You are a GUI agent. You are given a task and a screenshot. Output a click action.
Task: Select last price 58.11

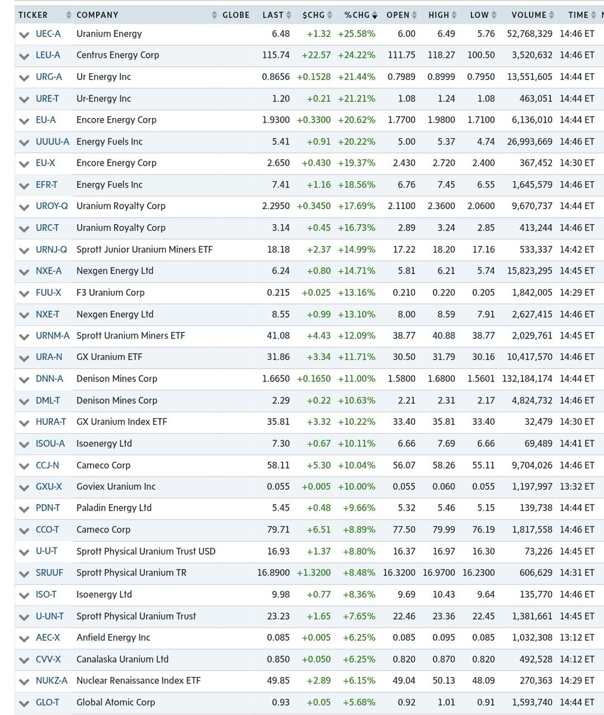click(x=278, y=465)
